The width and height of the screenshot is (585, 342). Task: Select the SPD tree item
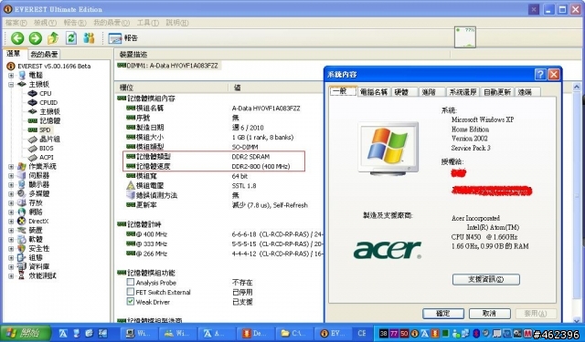[x=45, y=130]
